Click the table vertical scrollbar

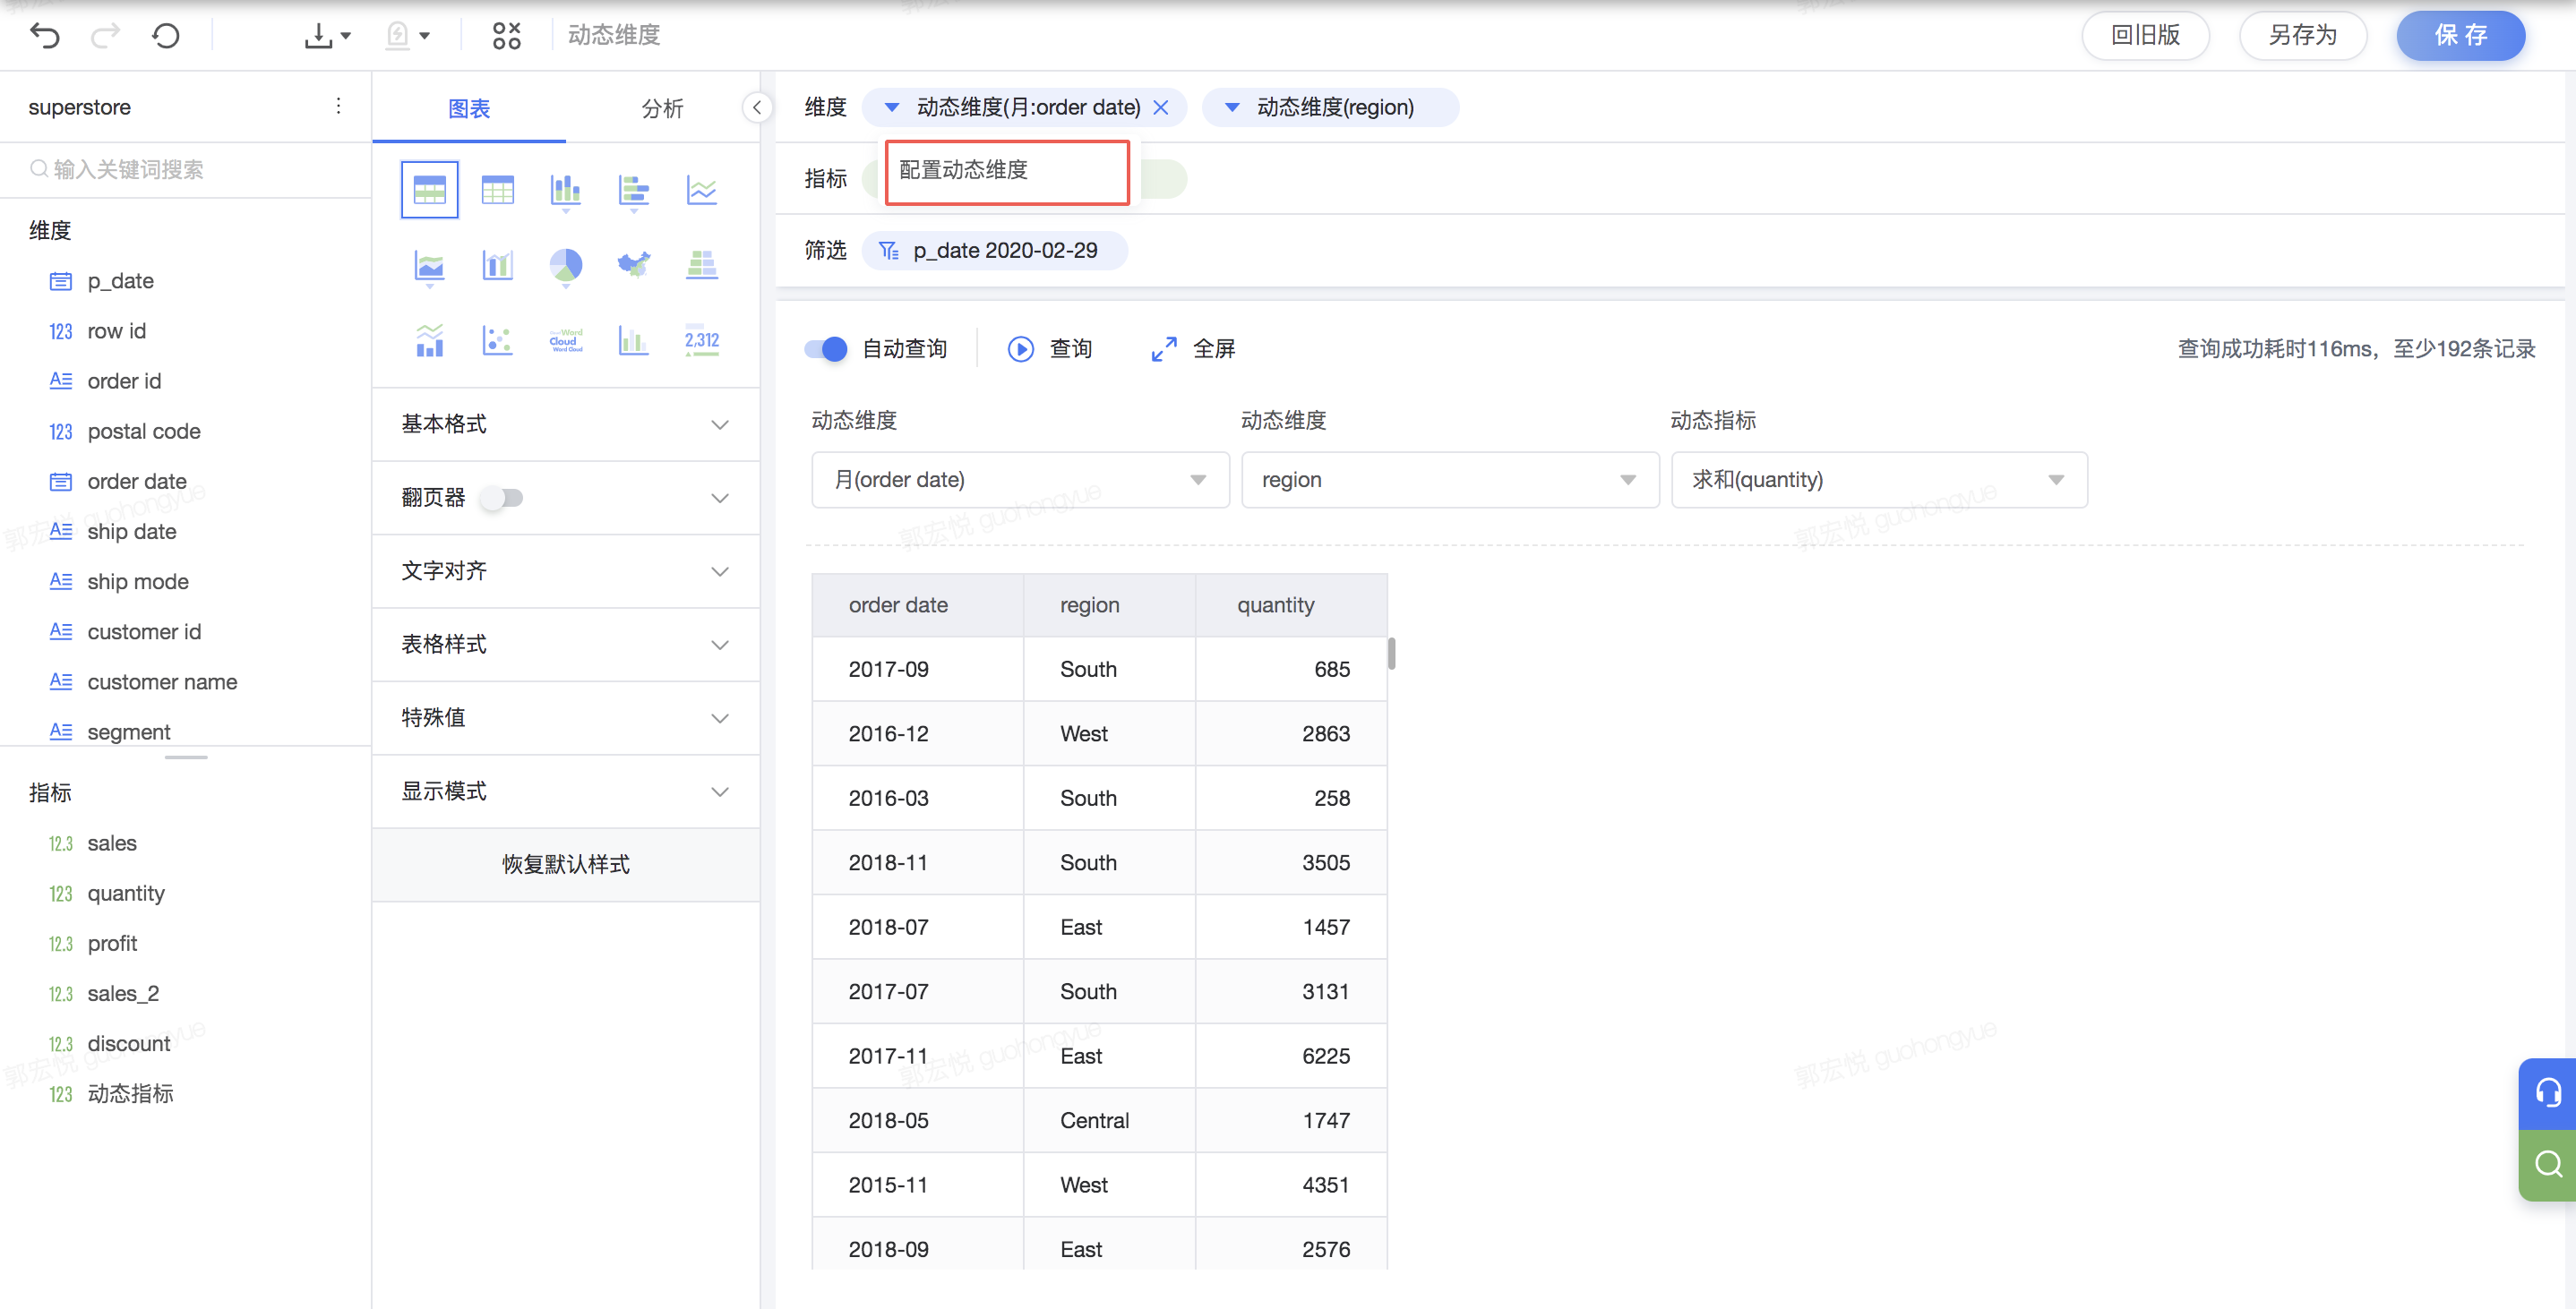1391,654
